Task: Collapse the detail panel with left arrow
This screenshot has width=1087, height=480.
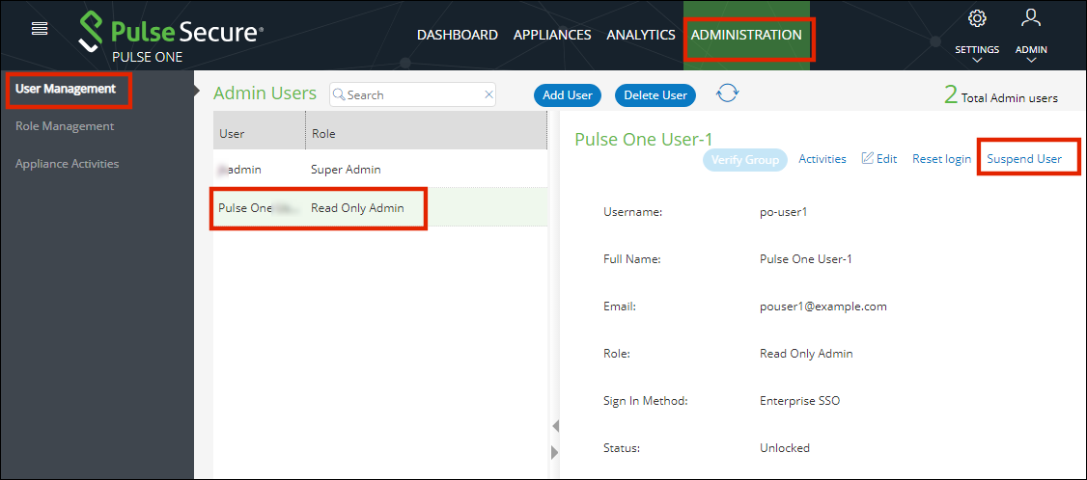Action: (554, 425)
